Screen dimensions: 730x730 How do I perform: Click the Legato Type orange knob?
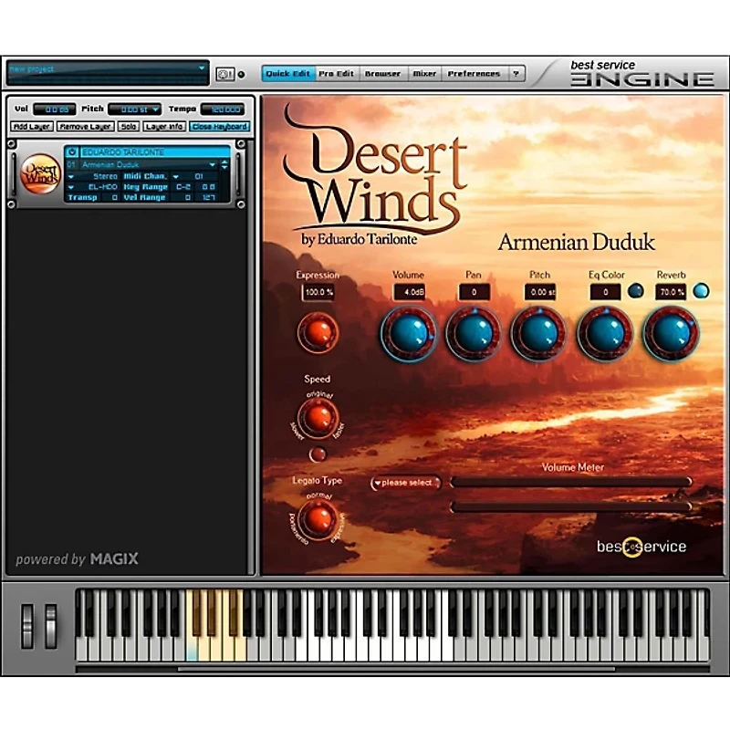click(x=318, y=519)
